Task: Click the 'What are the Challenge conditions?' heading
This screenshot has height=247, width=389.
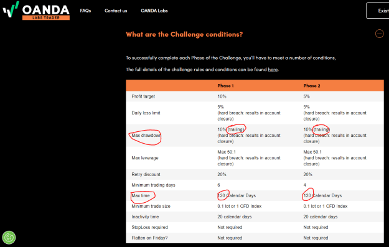Action: (184, 34)
